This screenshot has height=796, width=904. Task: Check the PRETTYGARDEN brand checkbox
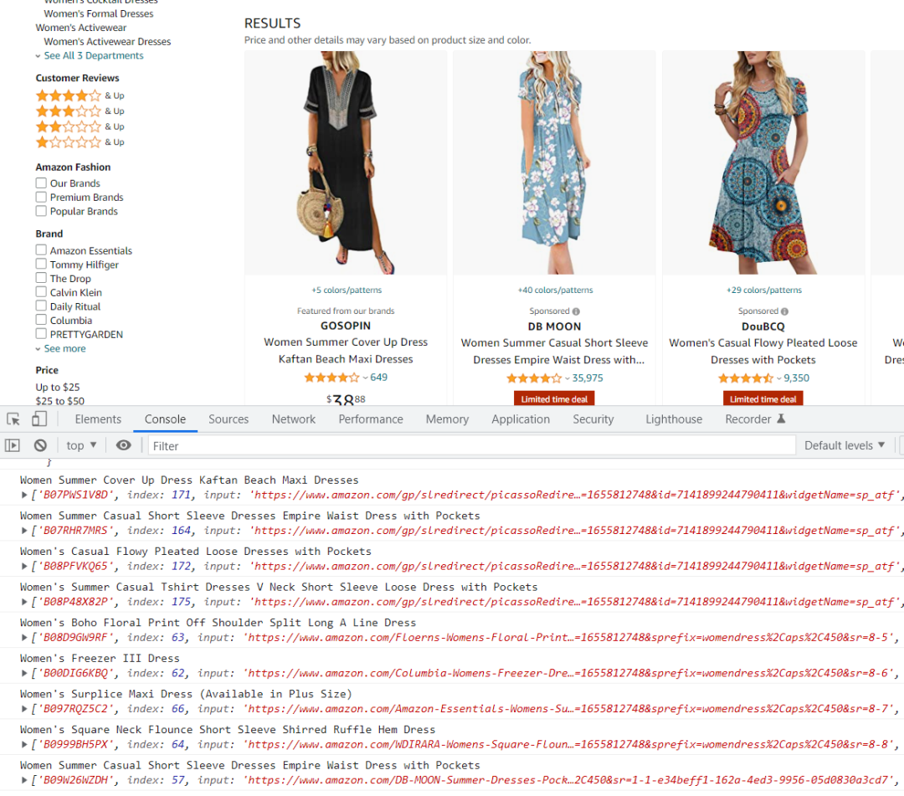[x=41, y=334]
